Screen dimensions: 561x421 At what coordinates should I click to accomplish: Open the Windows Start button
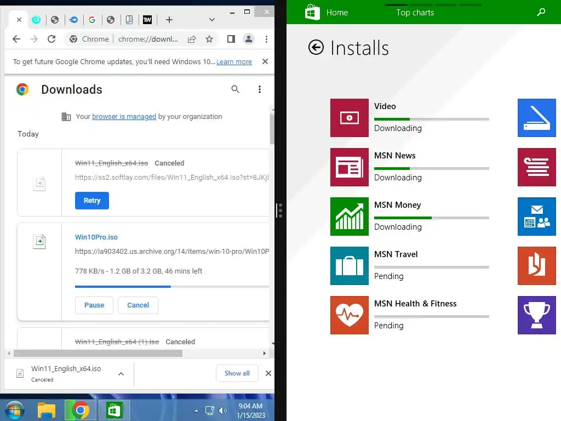(x=14, y=410)
